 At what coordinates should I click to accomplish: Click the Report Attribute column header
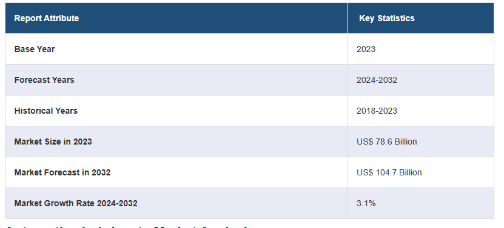47,18
